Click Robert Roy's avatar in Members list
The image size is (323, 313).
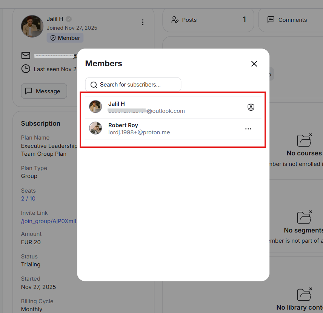95,128
